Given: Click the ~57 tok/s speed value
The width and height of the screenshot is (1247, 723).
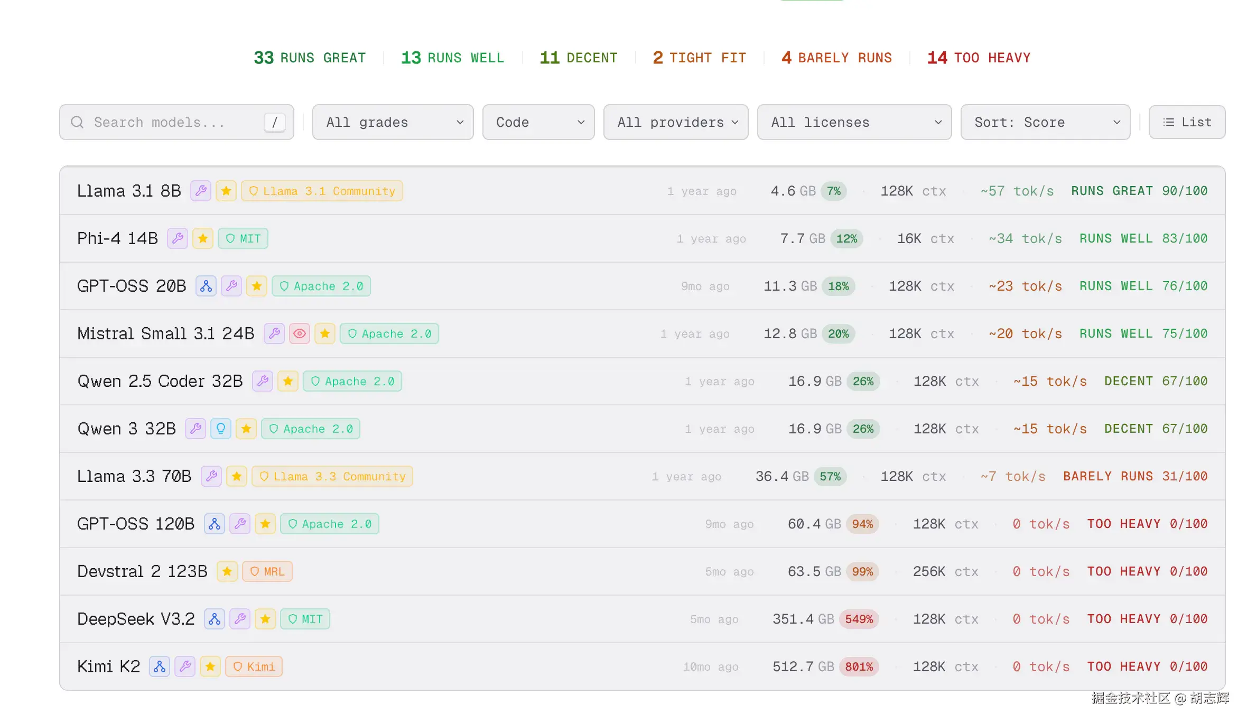Looking at the screenshot, I should (x=1017, y=191).
